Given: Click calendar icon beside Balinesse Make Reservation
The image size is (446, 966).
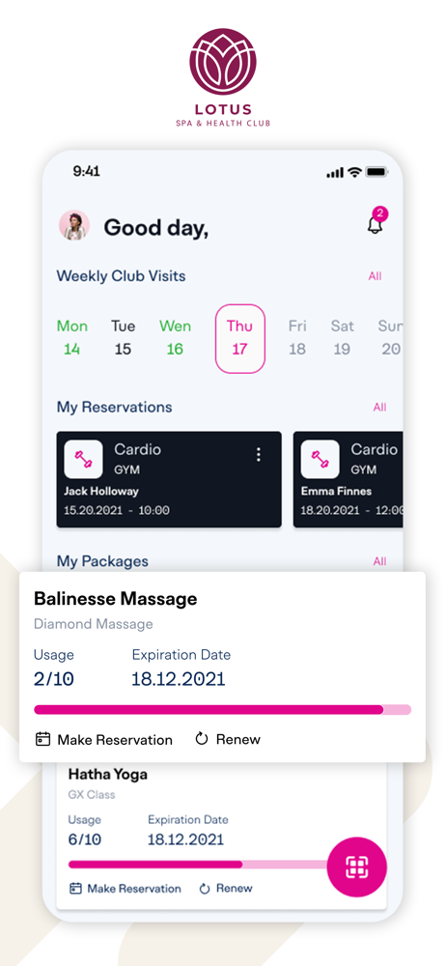Looking at the screenshot, I should pyautogui.click(x=42, y=739).
